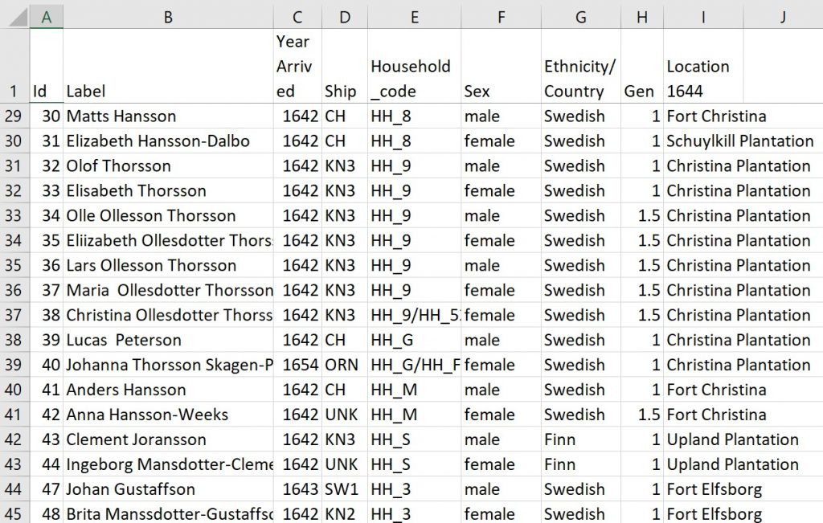Select the Year Arrived column header C
This screenshot has width=823, height=523.
point(297,16)
